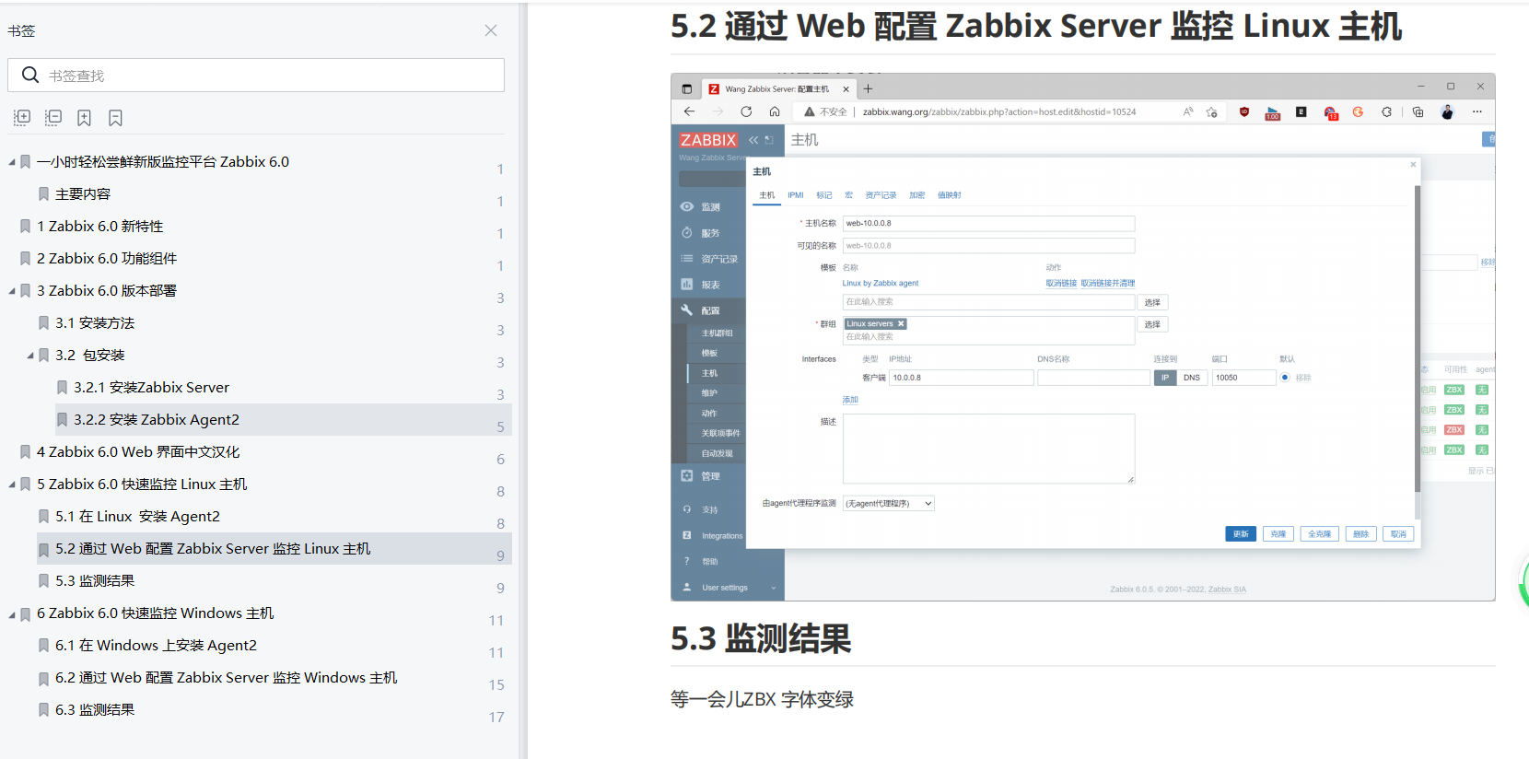This screenshot has width=1529, height=759.
Task: Focus the 书签查找 search field
Action: click(256, 76)
